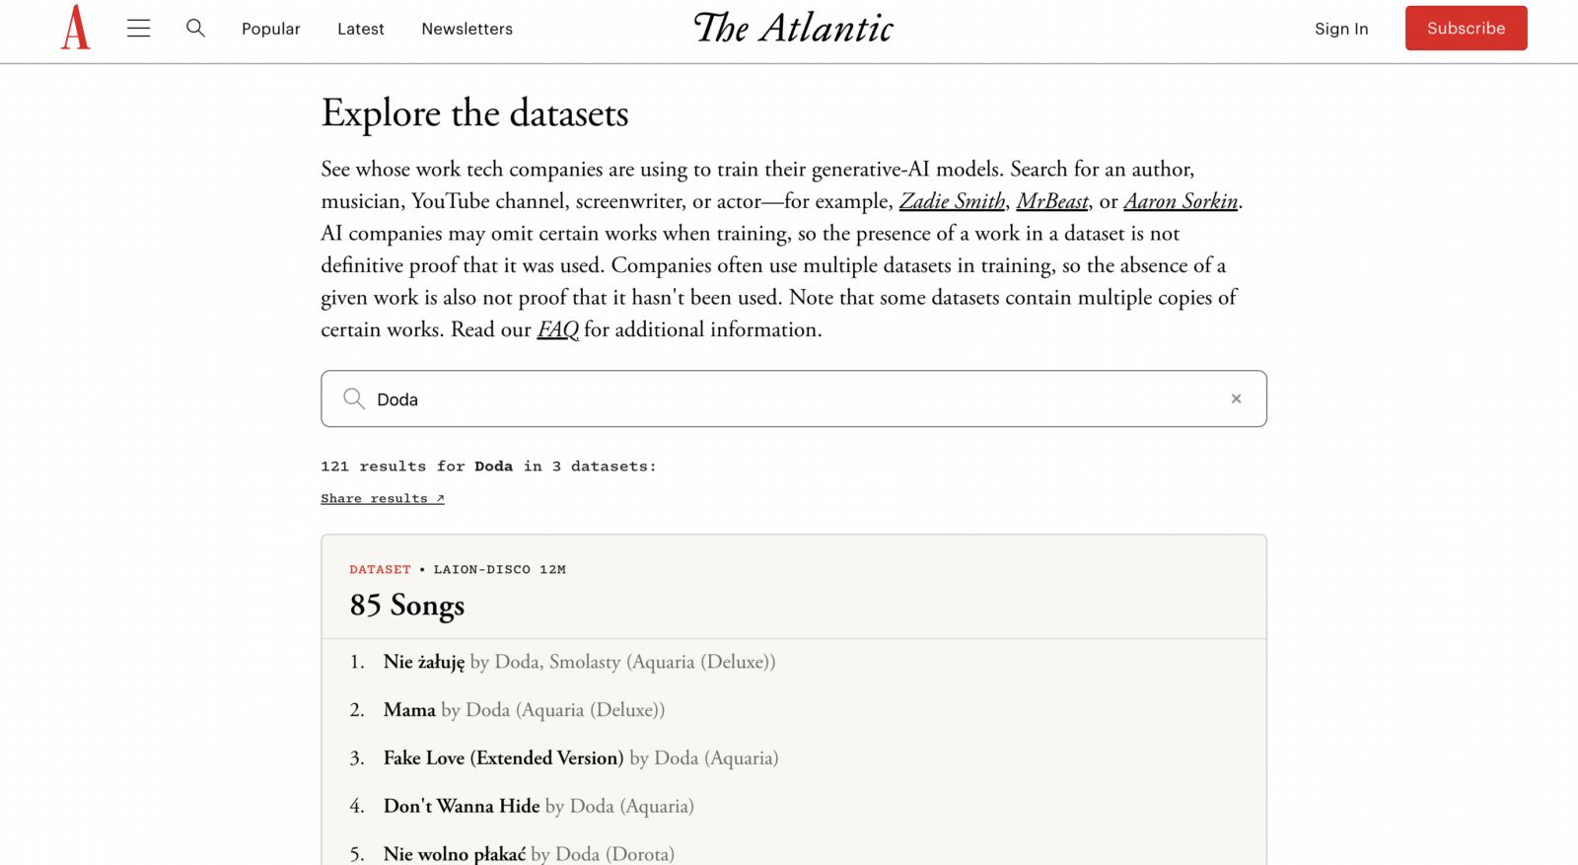Screen dimensions: 1578x865
Task: Follow the Zadie Smith example link
Action: click(952, 201)
